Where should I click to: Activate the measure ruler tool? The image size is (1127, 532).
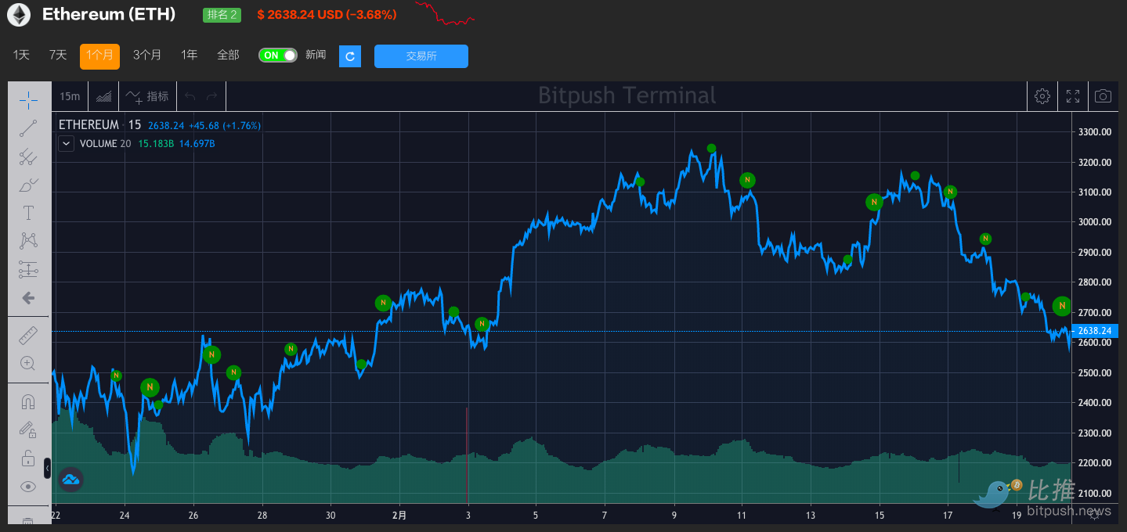point(28,335)
